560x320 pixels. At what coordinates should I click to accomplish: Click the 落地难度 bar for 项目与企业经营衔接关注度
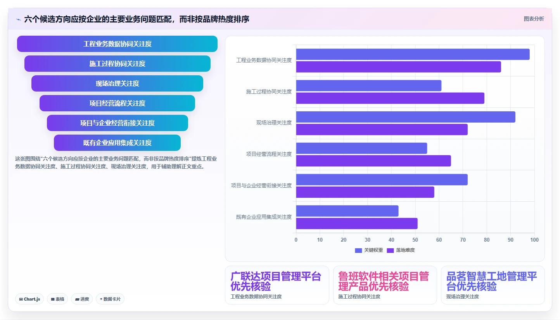click(365, 192)
